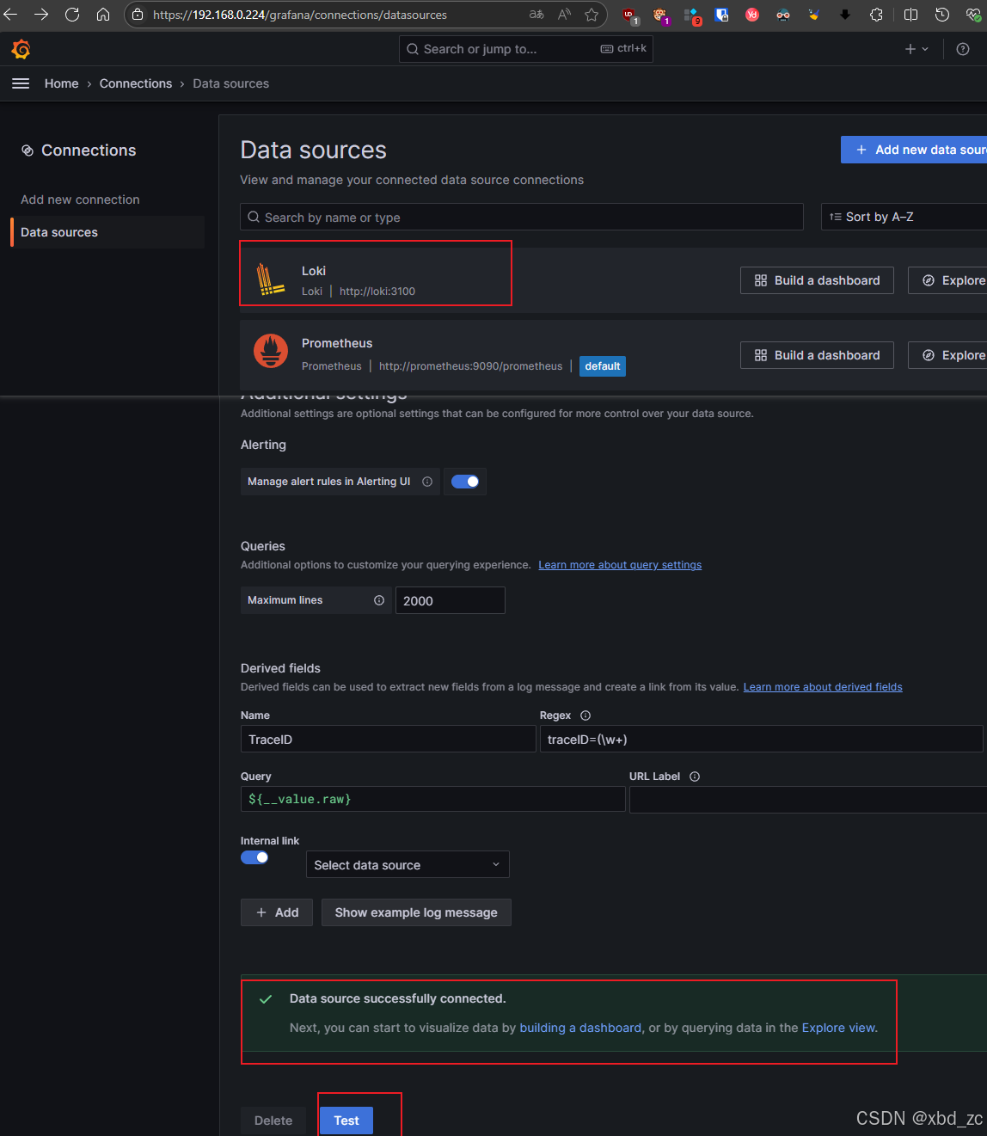Open Learn more about derived fields link
The height and width of the screenshot is (1136, 987).
point(823,687)
